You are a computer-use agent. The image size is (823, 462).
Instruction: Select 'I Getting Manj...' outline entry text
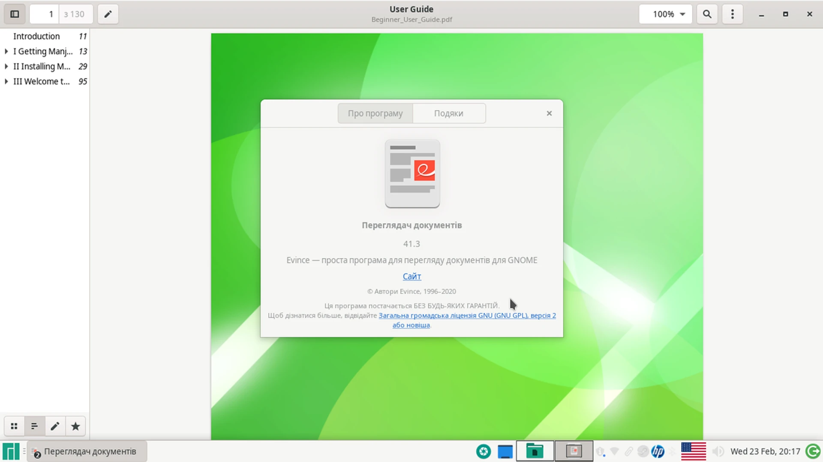coord(43,51)
